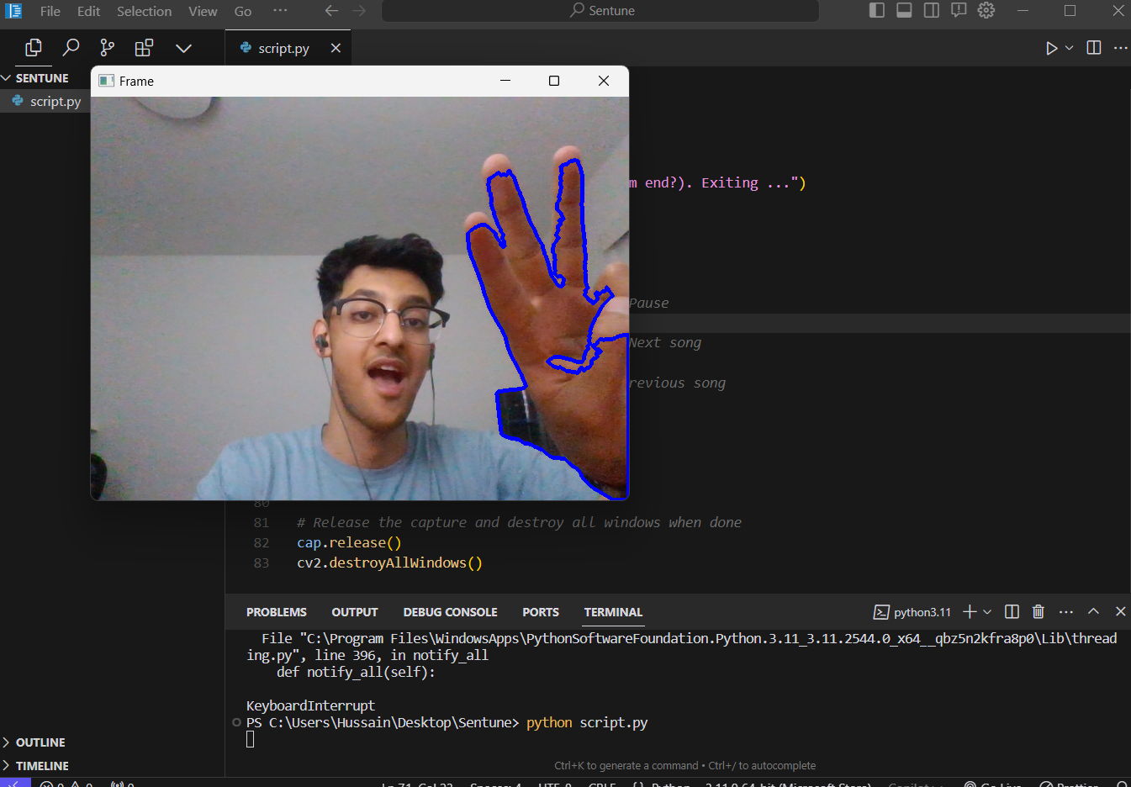Image resolution: width=1131 pixels, height=787 pixels.
Task: Click the 'python script.py' terminal command
Action: 587,722
